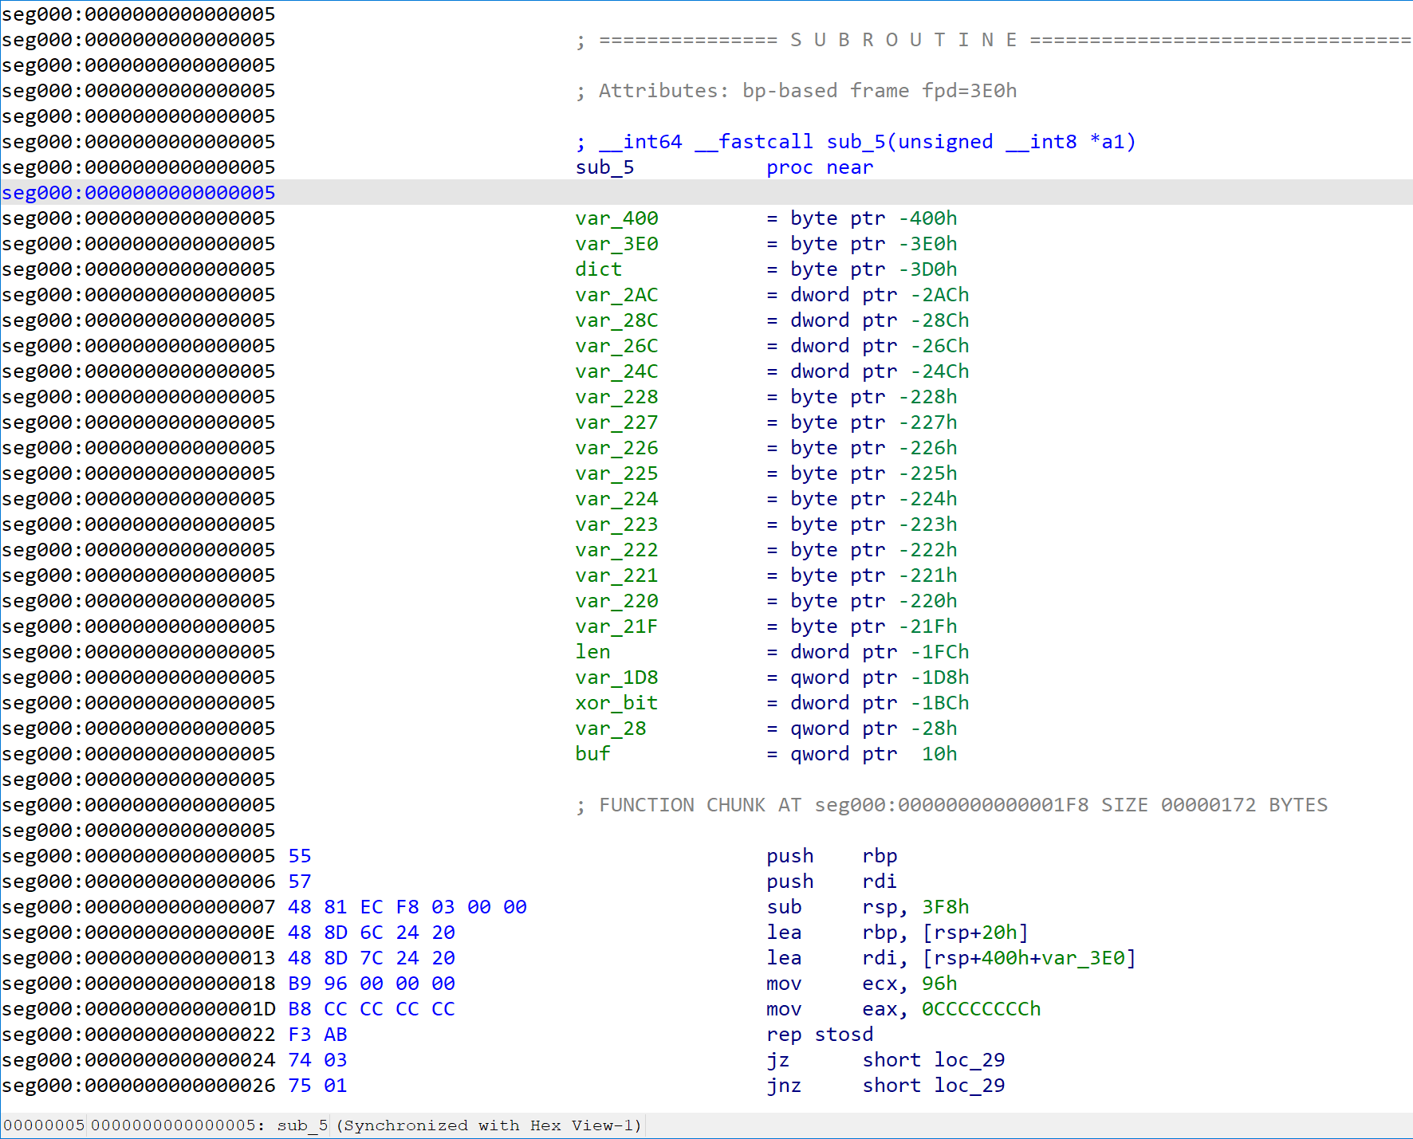
Task: Click the var_2AC dword variable
Action: pyautogui.click(x=616, y=295)
